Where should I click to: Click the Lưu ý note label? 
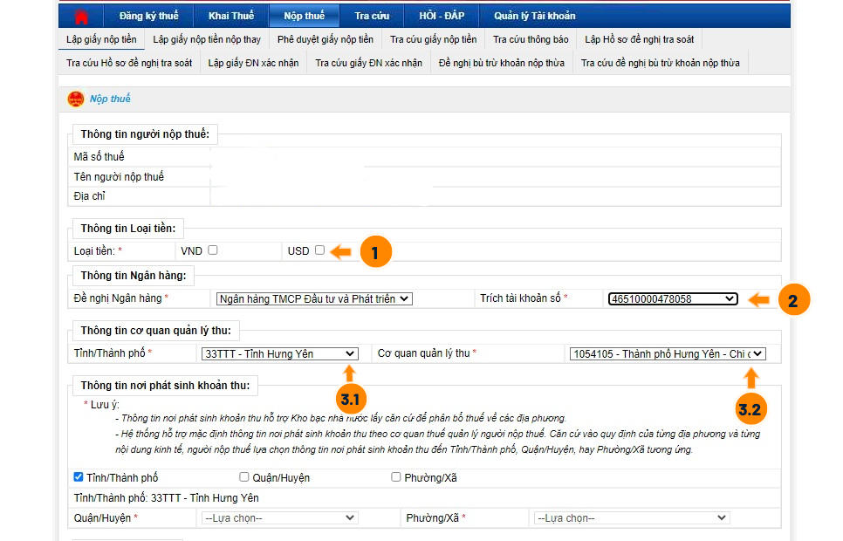[105, 404]
